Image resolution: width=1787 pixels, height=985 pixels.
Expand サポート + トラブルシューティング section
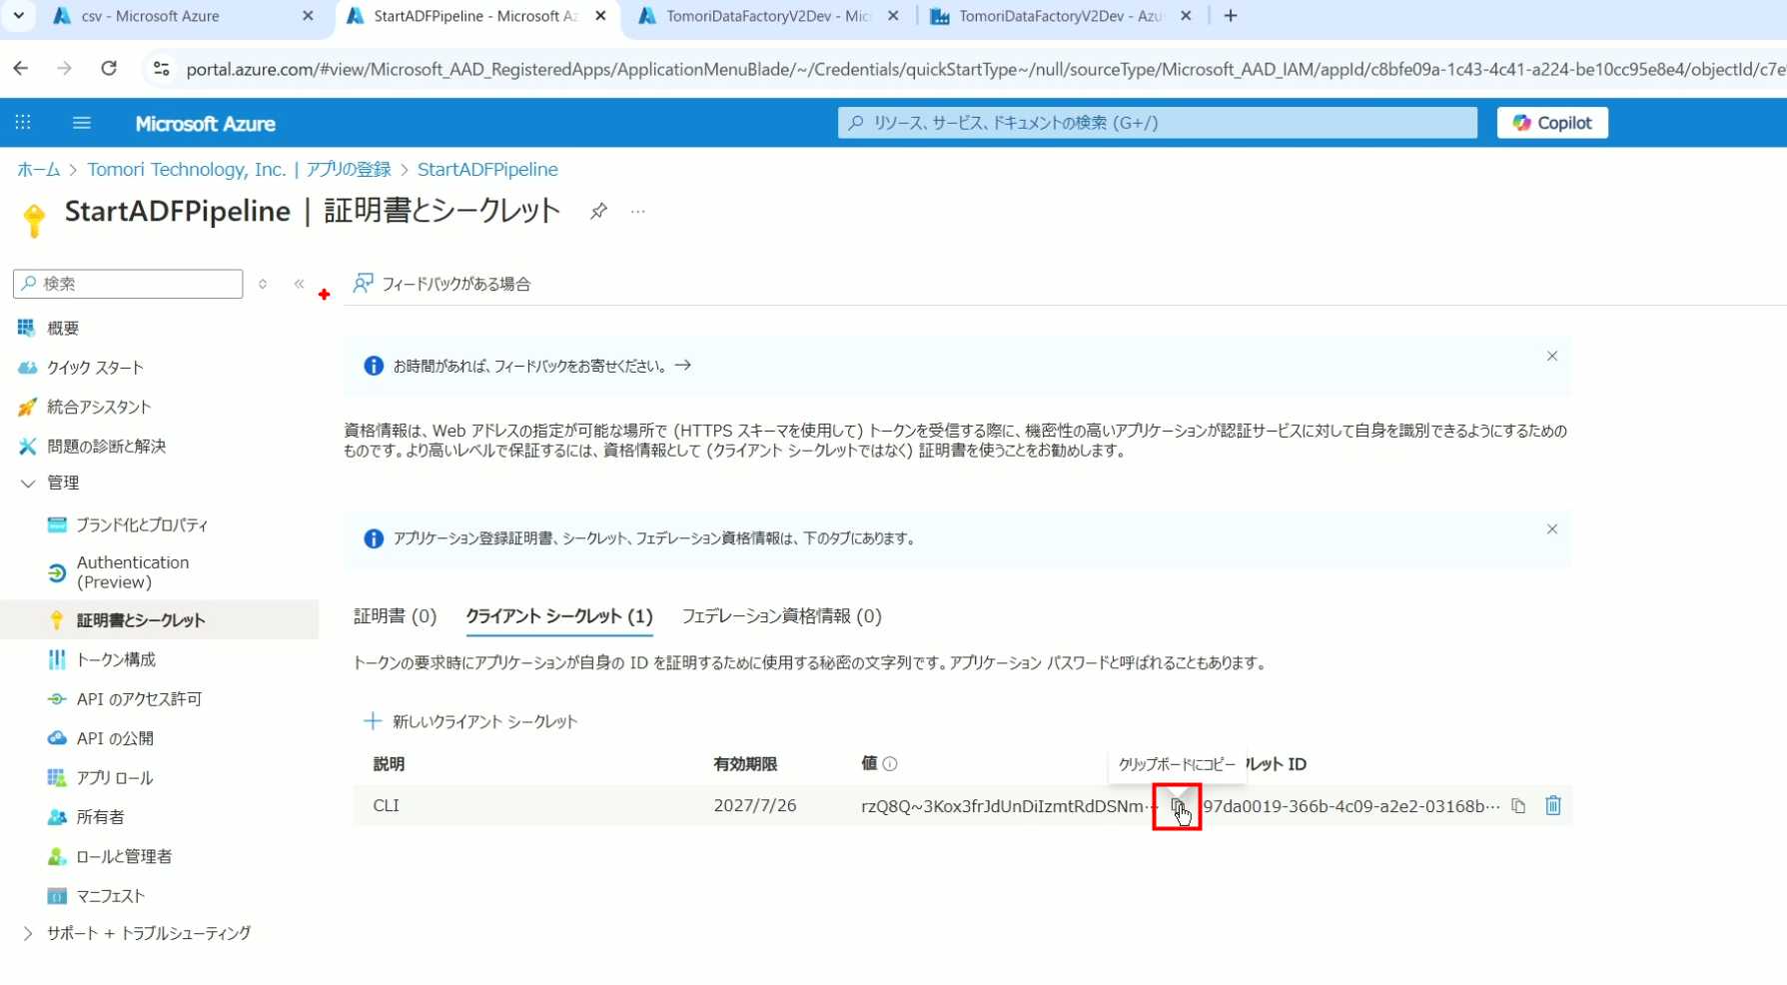pyautogui.click(x=28, y=933)
